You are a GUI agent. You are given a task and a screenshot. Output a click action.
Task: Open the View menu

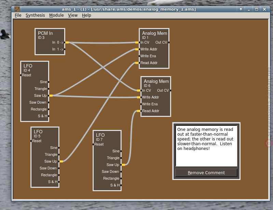pyautogui.click(x=73, y=15)
